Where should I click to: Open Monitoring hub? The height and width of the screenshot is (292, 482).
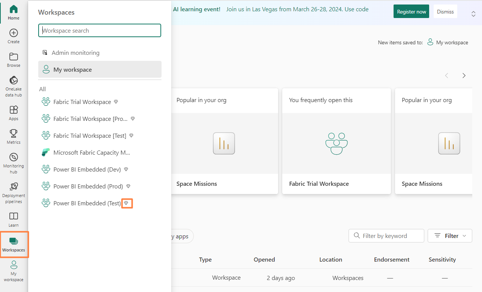[13, 163]
